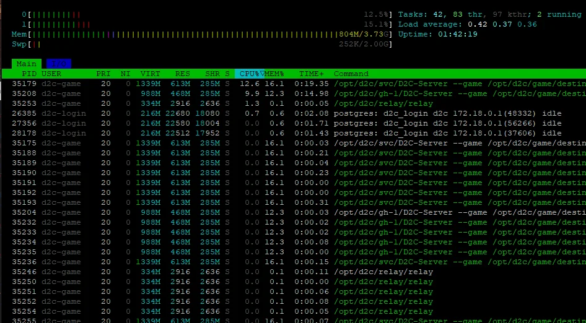Select thread row PID 35188
This screenshot has width=586, height=323.
pos(293,153)
